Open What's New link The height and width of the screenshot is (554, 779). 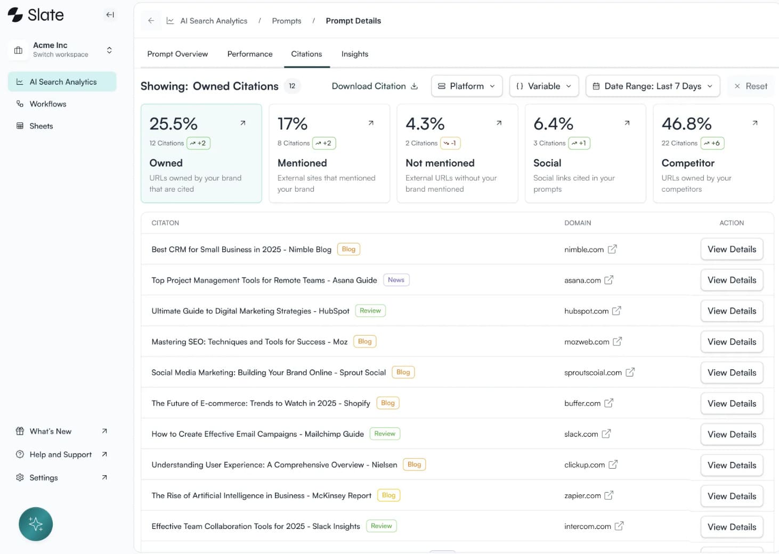[62, 431]
